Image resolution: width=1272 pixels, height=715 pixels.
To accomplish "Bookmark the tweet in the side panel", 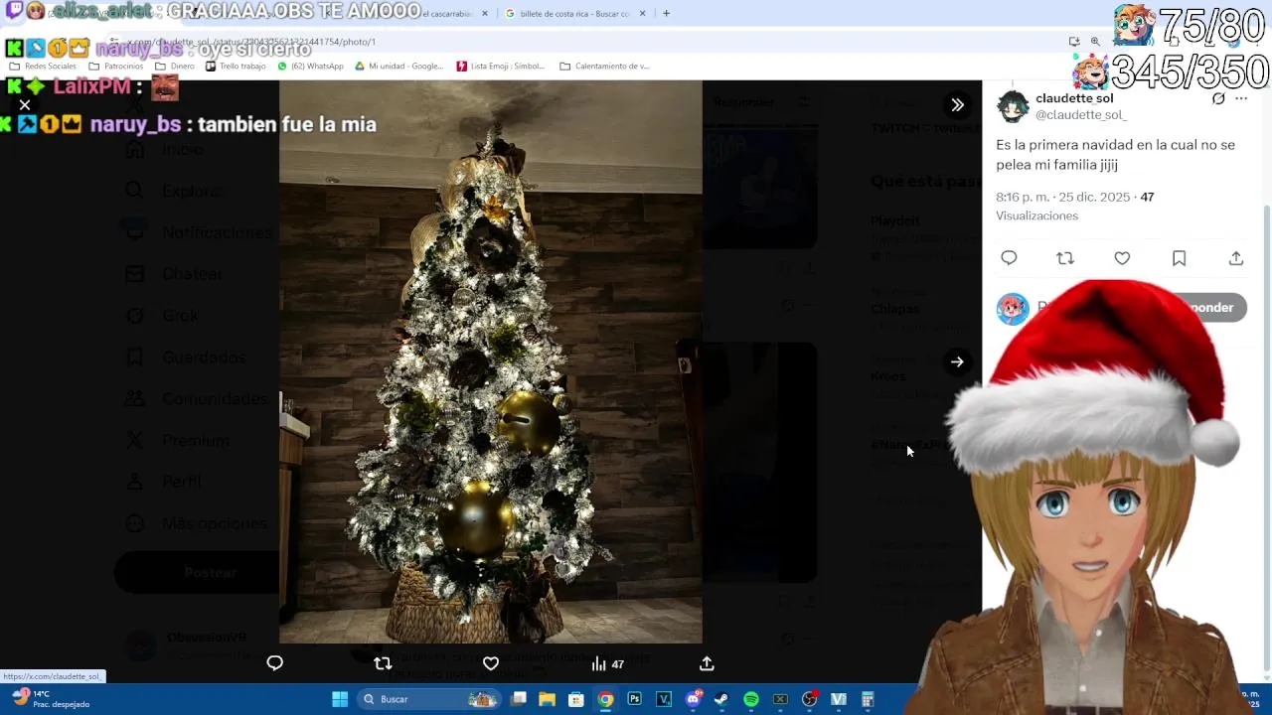I will tap(1179, 258).
